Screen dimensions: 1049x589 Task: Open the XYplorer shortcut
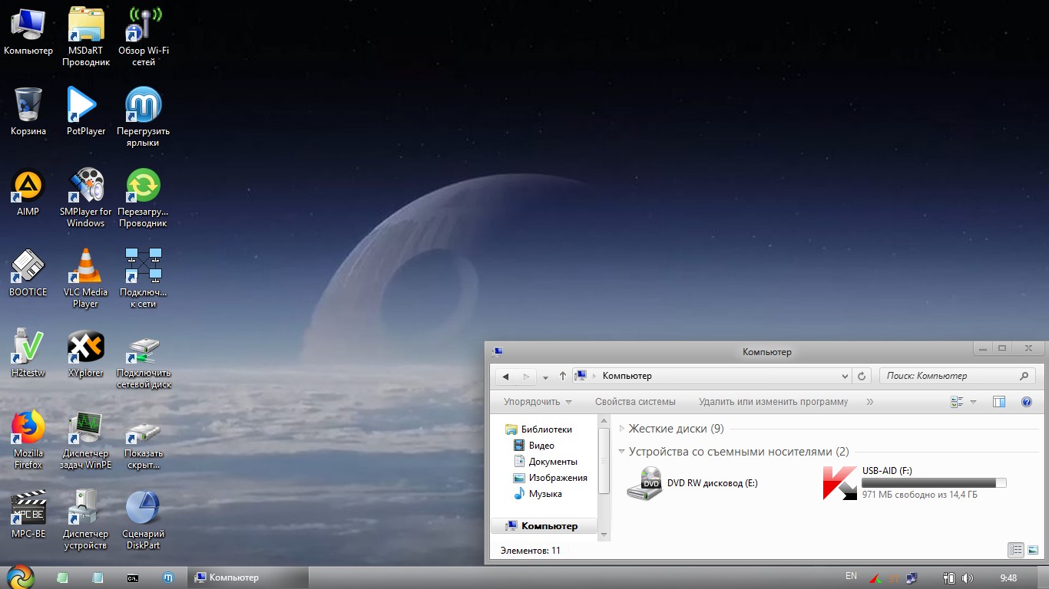[x=86, y=353]
